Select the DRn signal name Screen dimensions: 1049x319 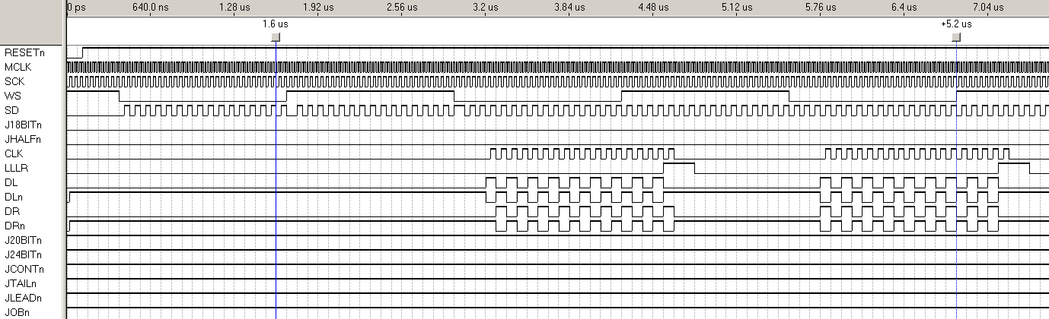tap(14, 226)
